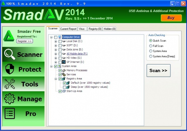This screenshot has height=131, width=187.
Task: Click the Deep registry values icon
Action: tap(68, 87)
